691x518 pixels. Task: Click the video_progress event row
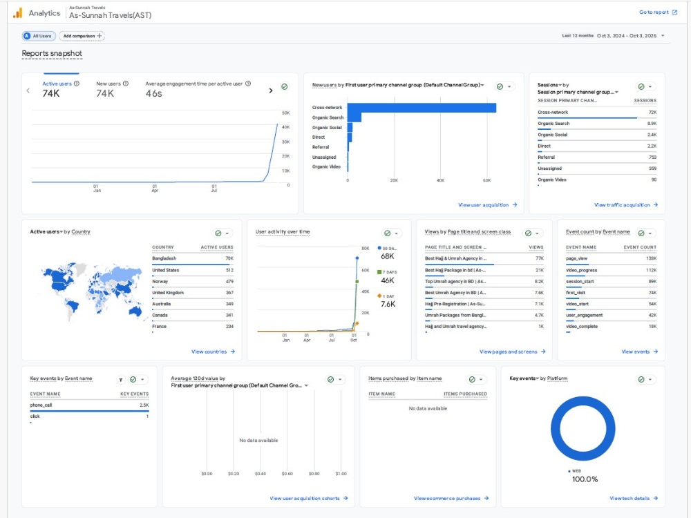611,270
